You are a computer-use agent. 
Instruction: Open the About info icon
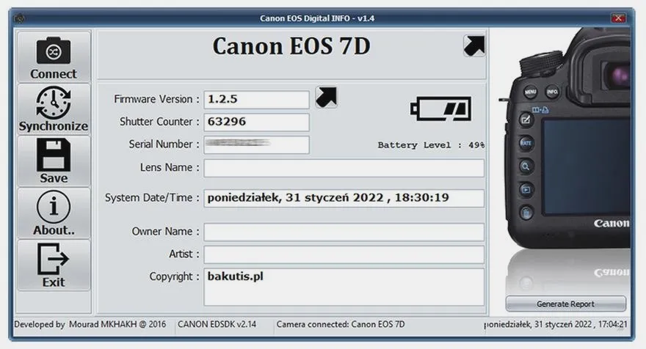54,207
